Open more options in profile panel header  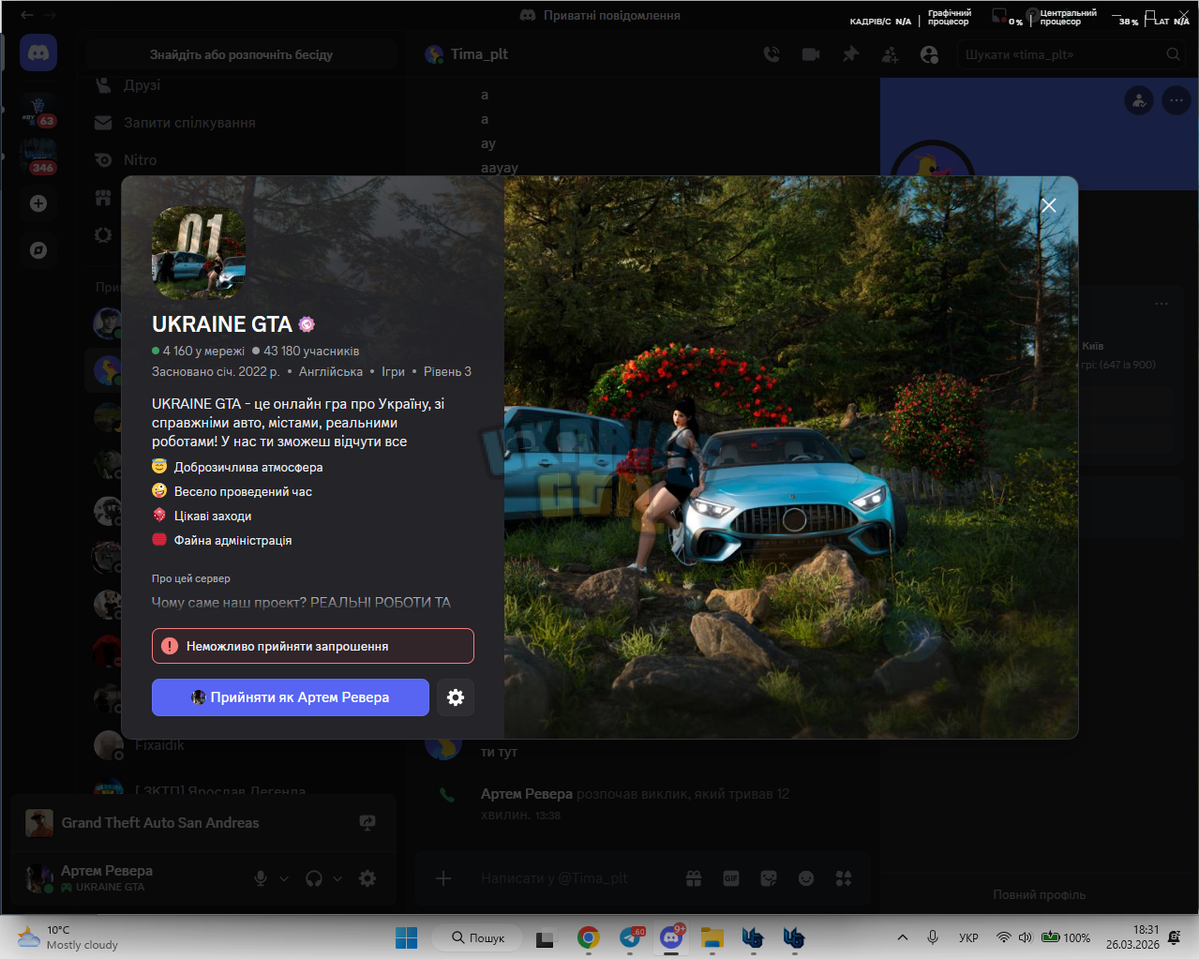point(1177,100)
